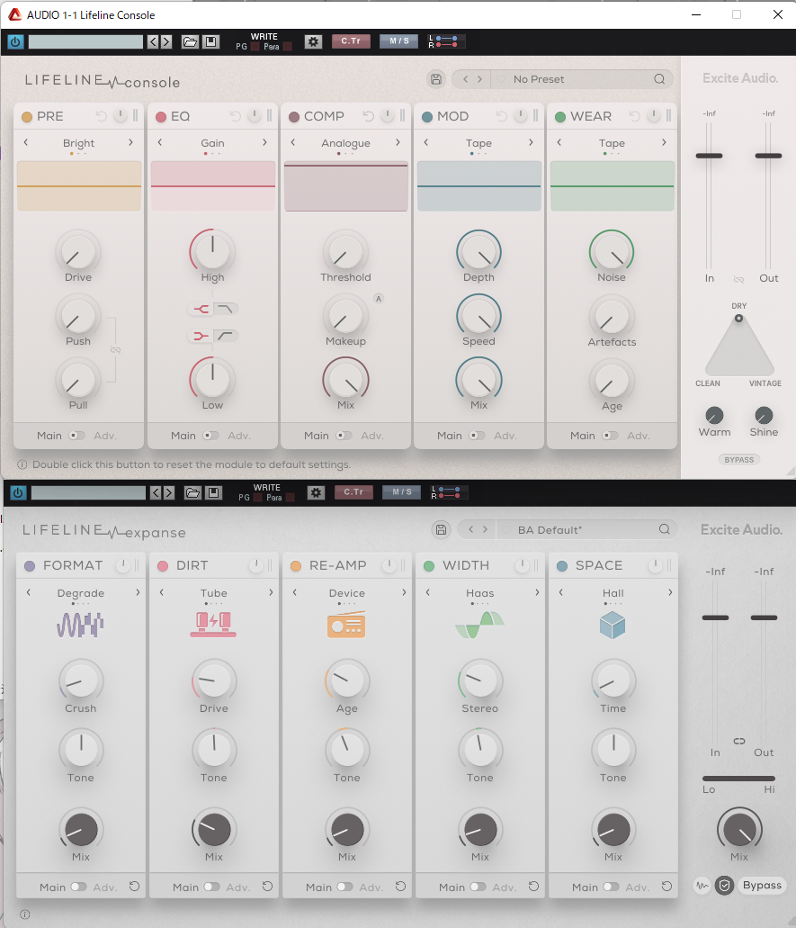Go to previous WEAR mode before Tape

559,142
